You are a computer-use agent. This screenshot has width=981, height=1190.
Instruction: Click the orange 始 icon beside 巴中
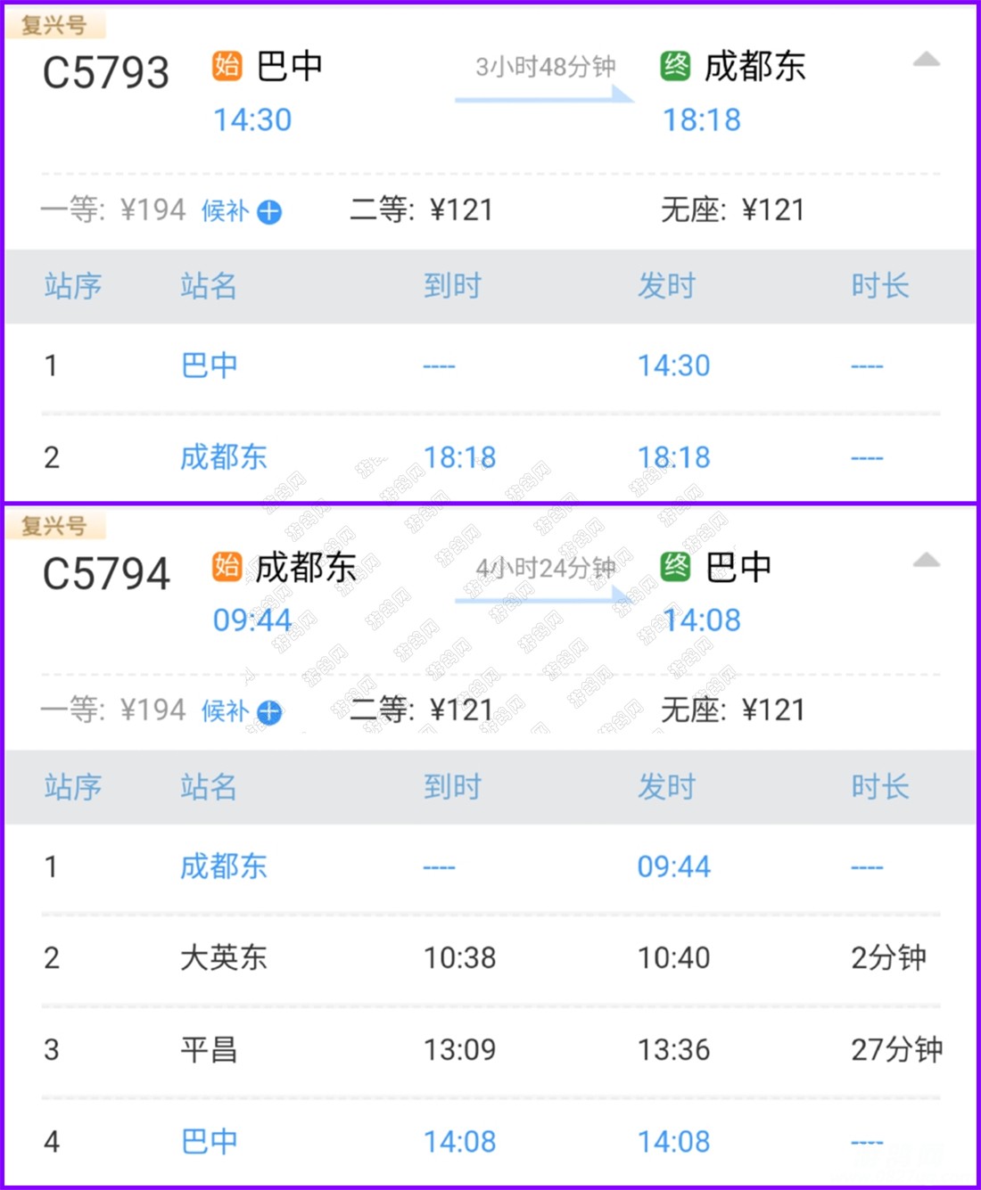pos(227,66)
